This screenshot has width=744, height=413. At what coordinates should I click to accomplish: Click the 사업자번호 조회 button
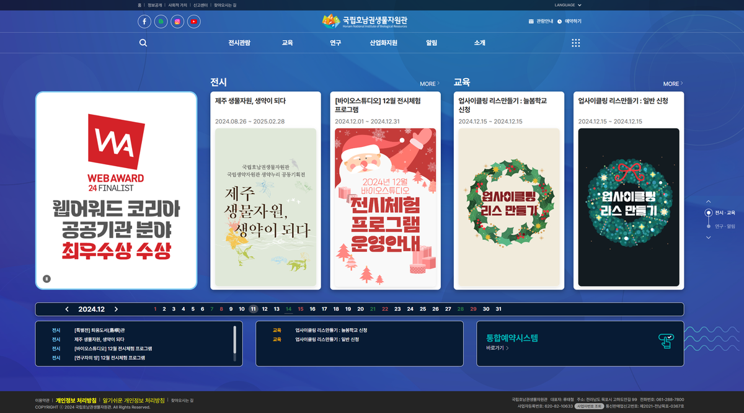click(x=590, y=406)
